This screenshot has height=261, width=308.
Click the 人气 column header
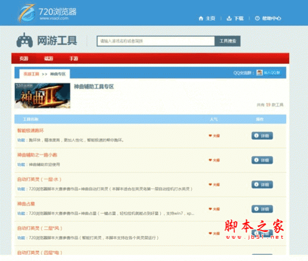pos(214,119)
